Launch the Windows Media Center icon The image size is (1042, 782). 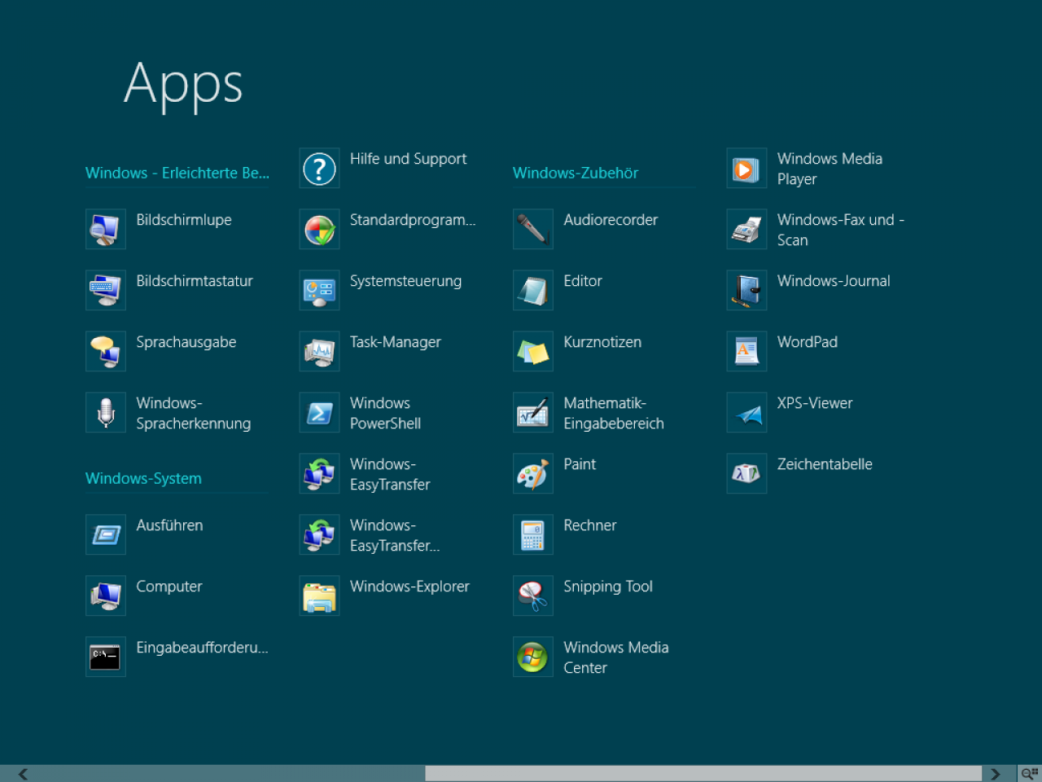coord(533,657)
